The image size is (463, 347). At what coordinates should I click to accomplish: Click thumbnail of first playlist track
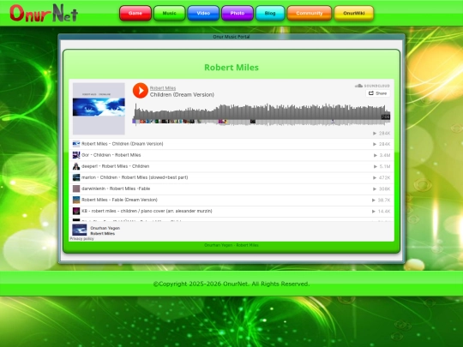pos(76,144)
